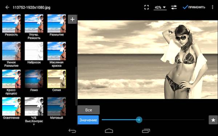This screenshot has height=136, width=218.
Task: Pick the Набросок sketch filter thumbnail
Action: pyautogui.click(x=34, y=51)
